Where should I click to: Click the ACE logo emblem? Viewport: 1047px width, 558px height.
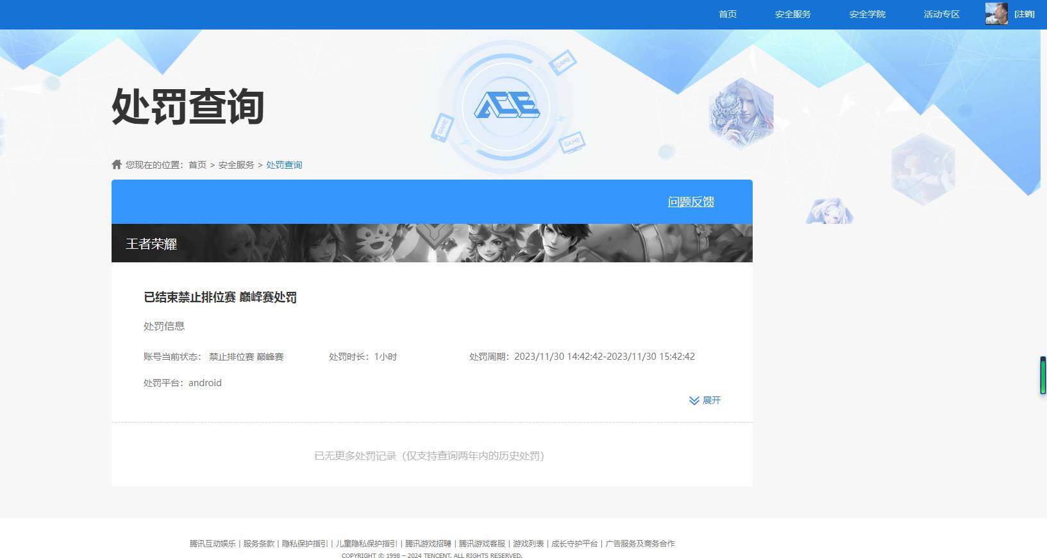tap(506, 106)
